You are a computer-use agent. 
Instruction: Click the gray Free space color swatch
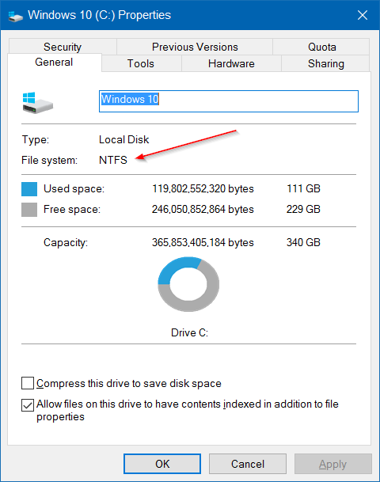click(x=29, y=209)
